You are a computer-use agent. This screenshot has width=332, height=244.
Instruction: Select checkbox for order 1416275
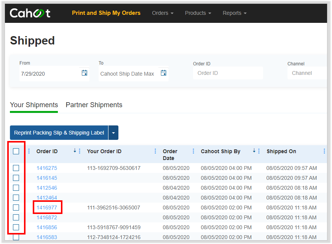click(x=16, y=168)
